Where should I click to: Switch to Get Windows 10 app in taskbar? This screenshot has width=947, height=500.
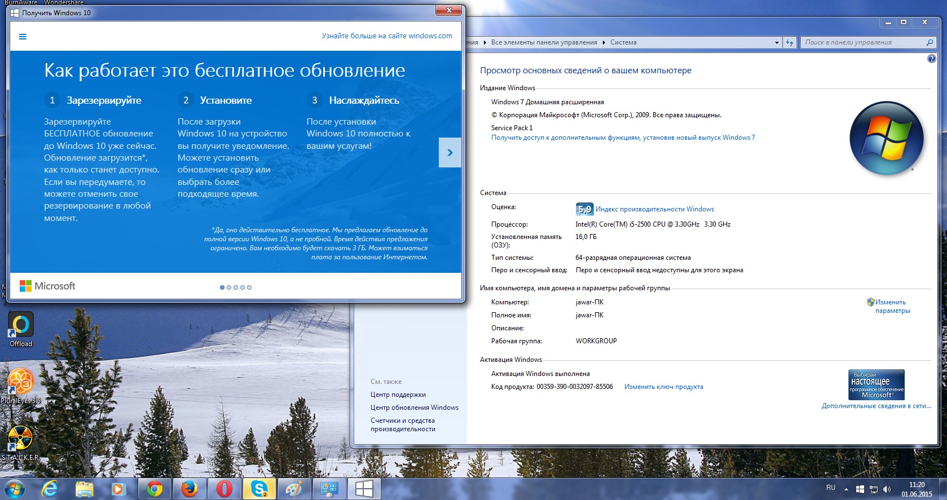coord(364,489)
